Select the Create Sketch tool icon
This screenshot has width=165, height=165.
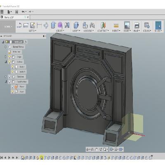point(33,25)
